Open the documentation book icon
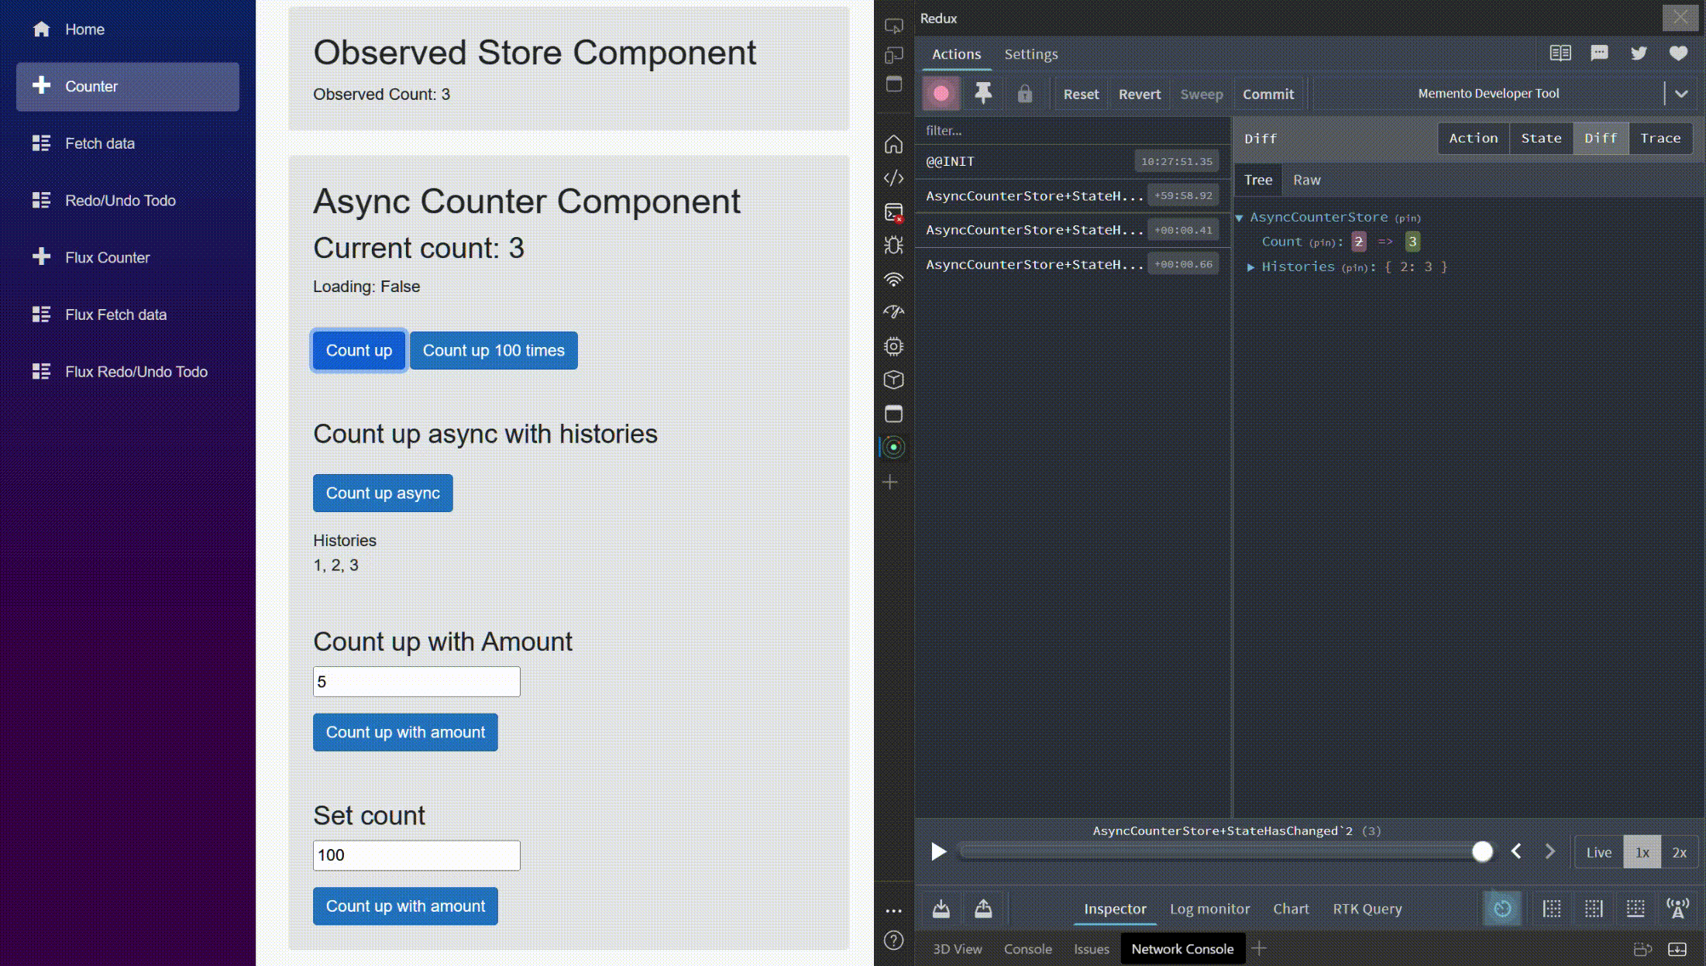Viewport: 1706px width, 966px height. click(1560, 53)
